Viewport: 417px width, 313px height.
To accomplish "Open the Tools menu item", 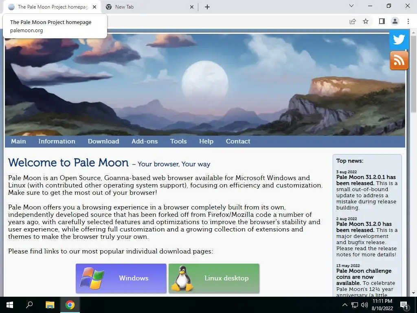I will pos(178,141).
